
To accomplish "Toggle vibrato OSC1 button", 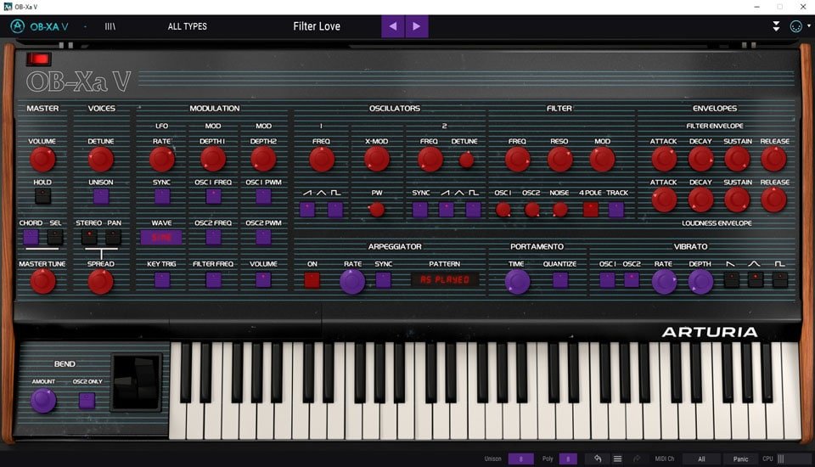I will tap(607, 280).
